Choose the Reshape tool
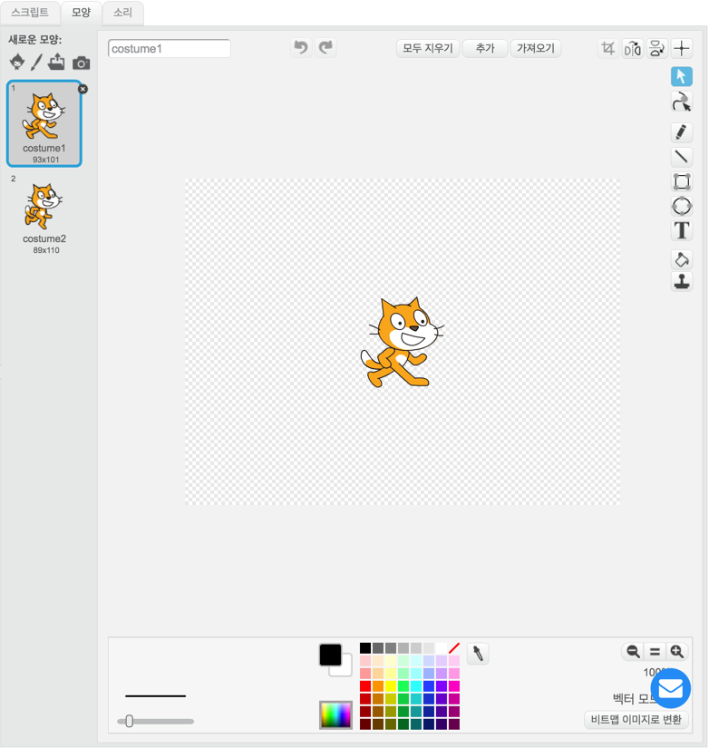The image size is (709, 748). tap(682, 102)
